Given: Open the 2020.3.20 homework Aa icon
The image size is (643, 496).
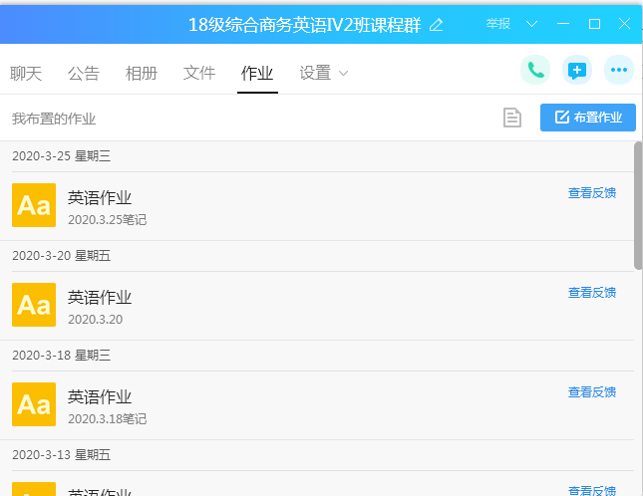Looking at the screenshot, I should pos(34,305).
